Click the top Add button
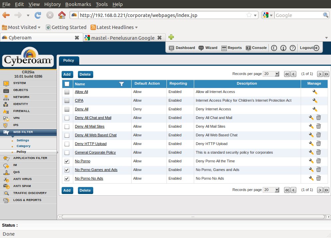The width and height of the screenshot is (331, 238). (x=67, y=75)
